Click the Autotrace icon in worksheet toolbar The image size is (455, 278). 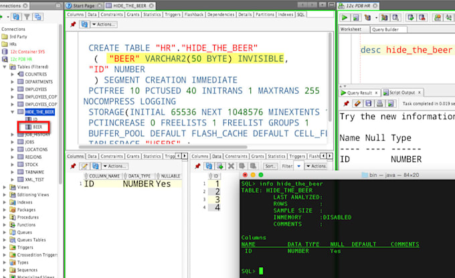pyautogui.click(x=384, y=17)
